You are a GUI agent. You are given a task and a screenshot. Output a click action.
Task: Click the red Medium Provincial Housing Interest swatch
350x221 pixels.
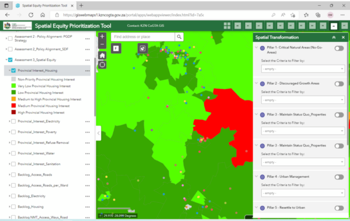tap(13, 106)
